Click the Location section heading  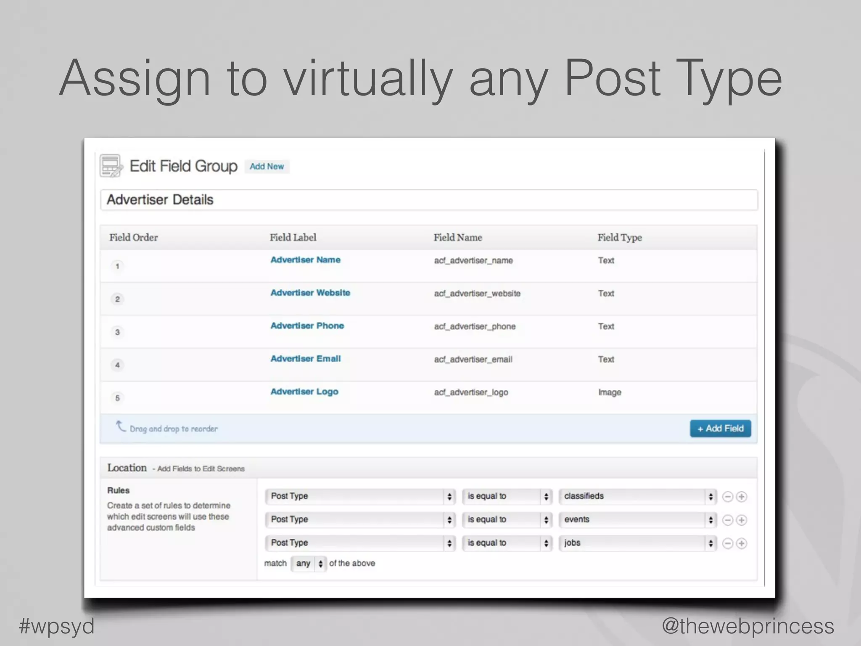pyautogui.click(x=127, y=468)
